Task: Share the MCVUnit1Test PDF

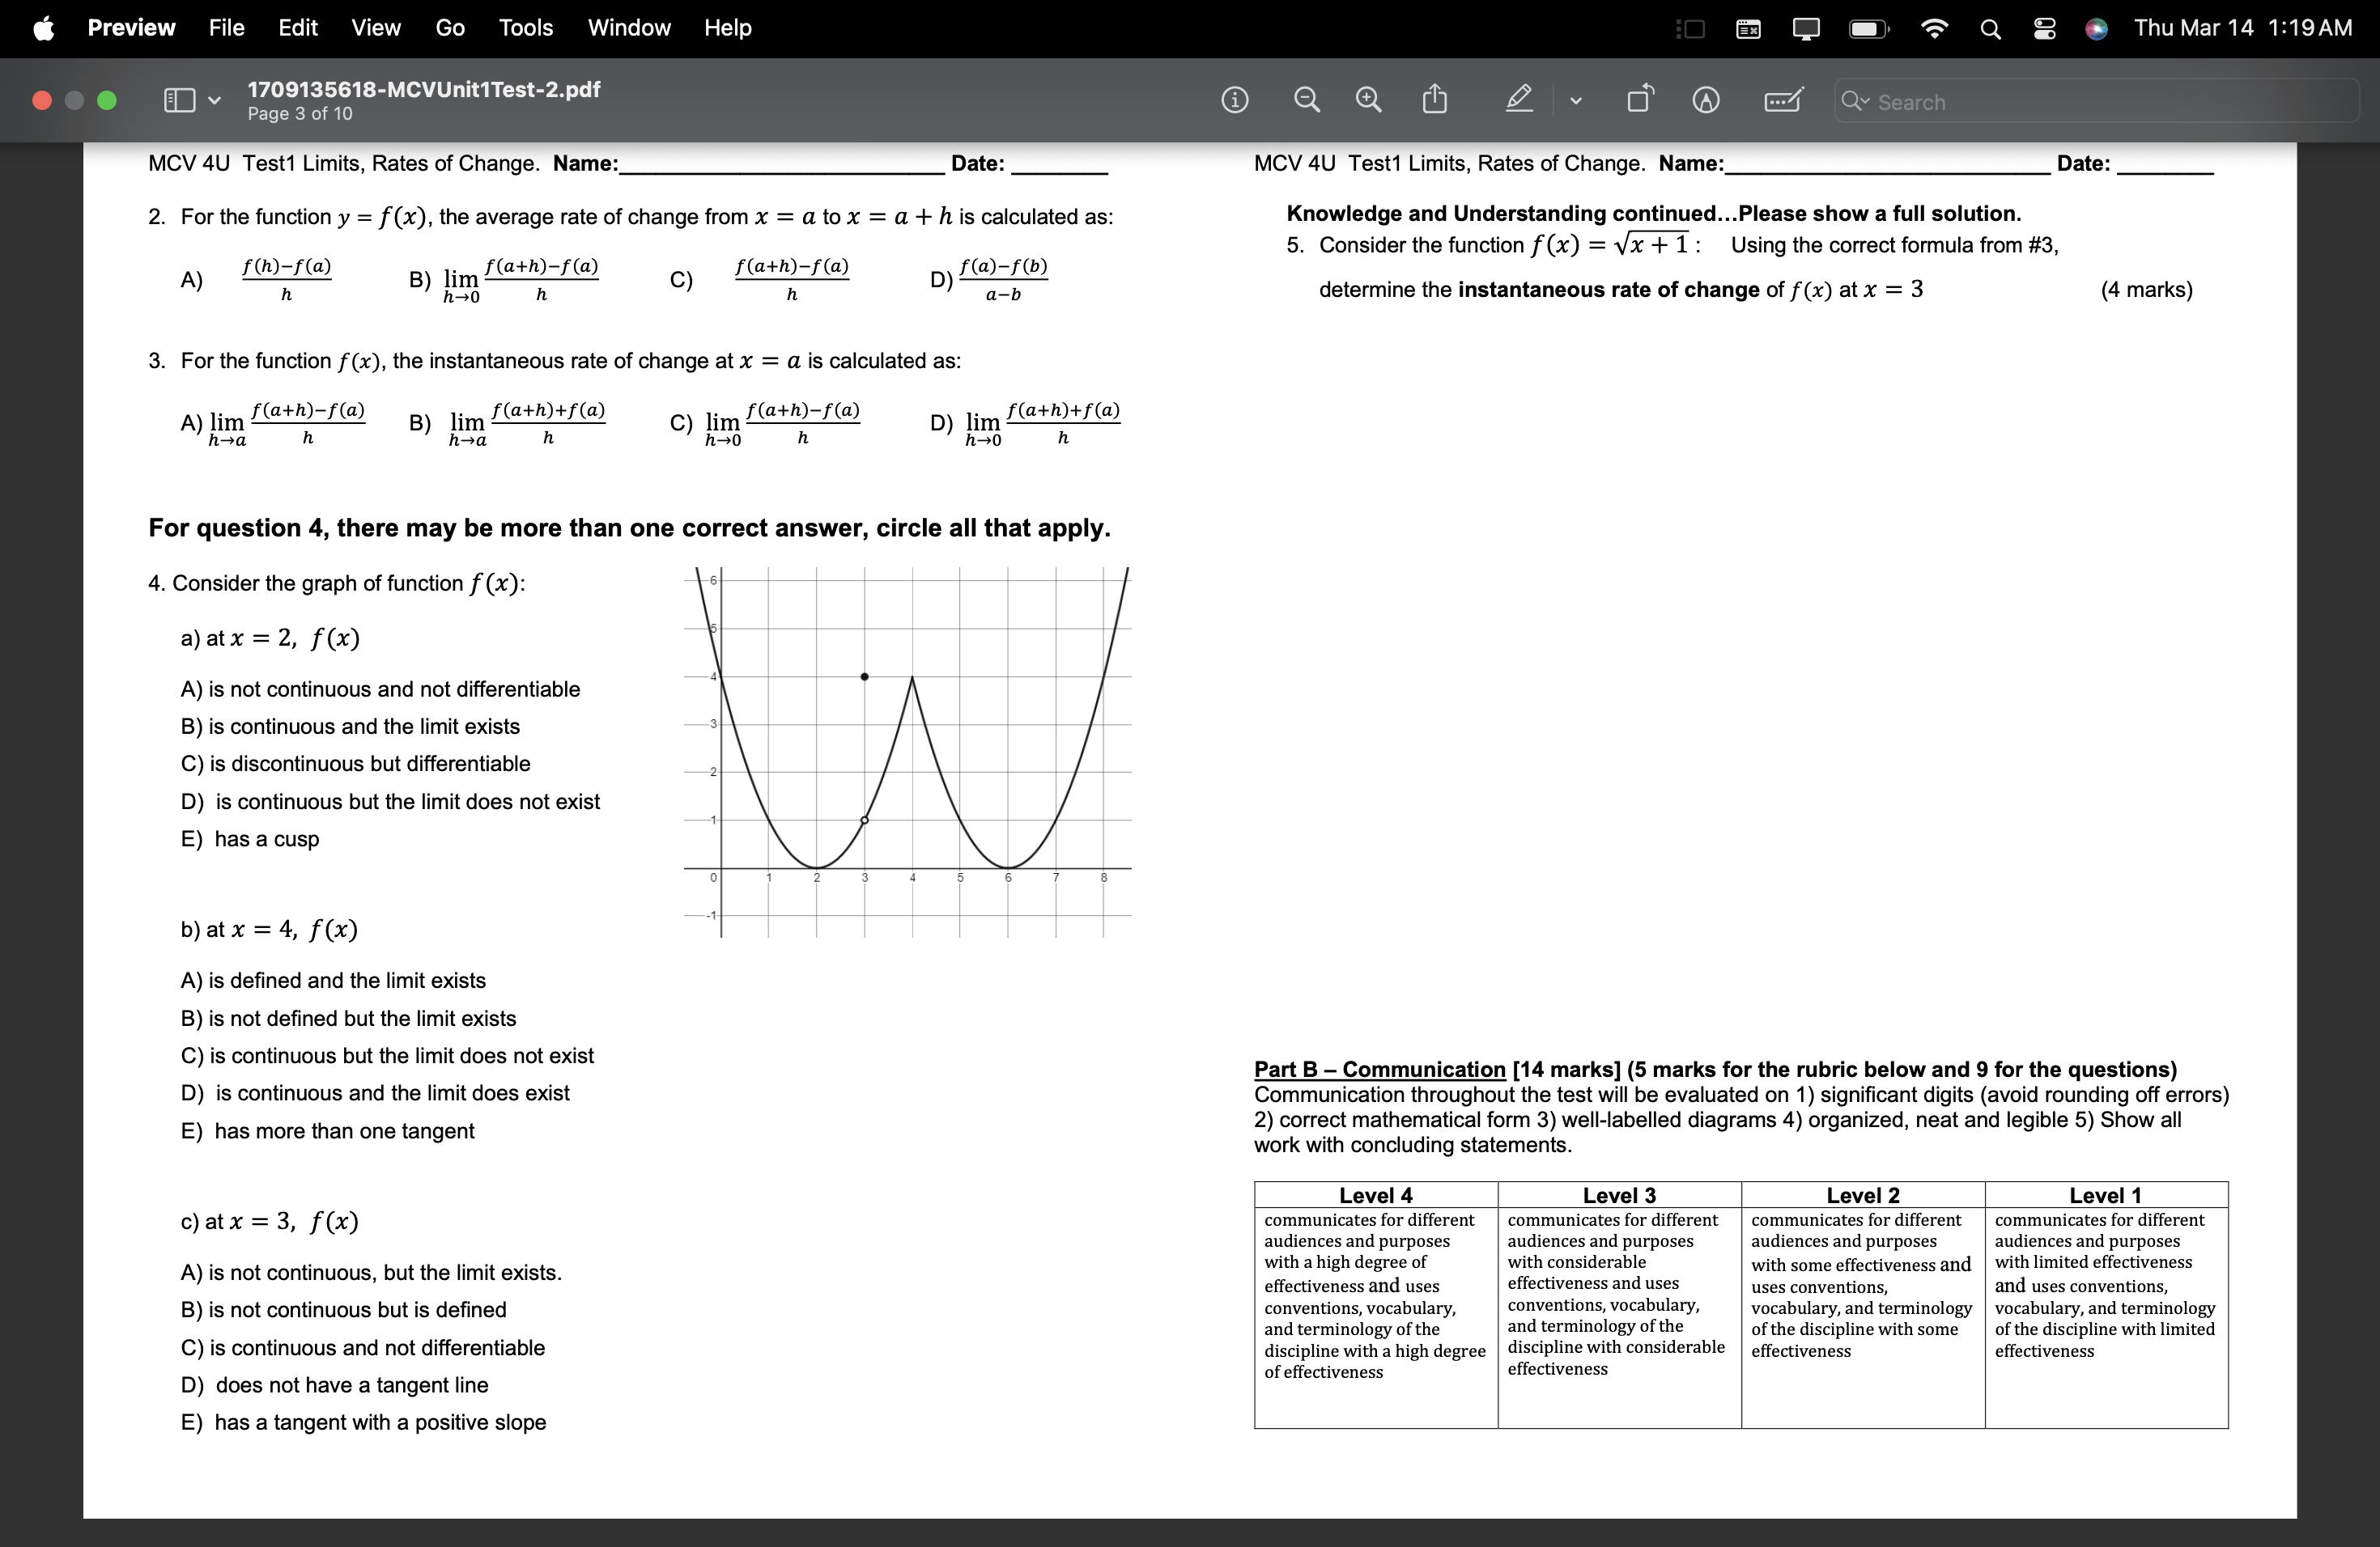Action: [x=1437, y=100]
